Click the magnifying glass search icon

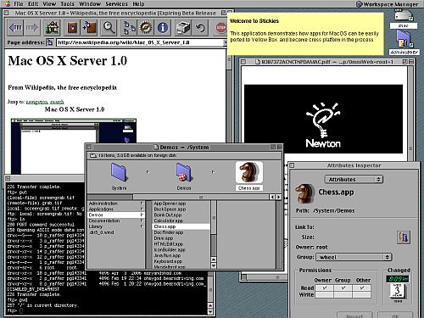[x=109, y=28]
